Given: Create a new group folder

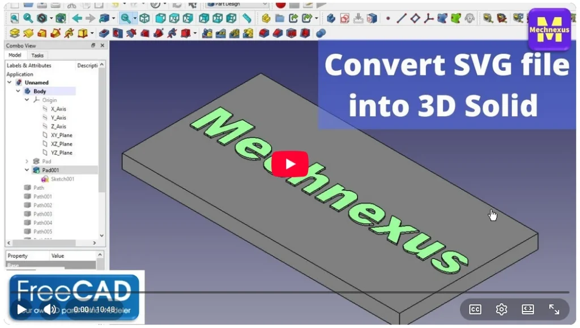Looking at the screenshot, I should [x=280, y=18].
